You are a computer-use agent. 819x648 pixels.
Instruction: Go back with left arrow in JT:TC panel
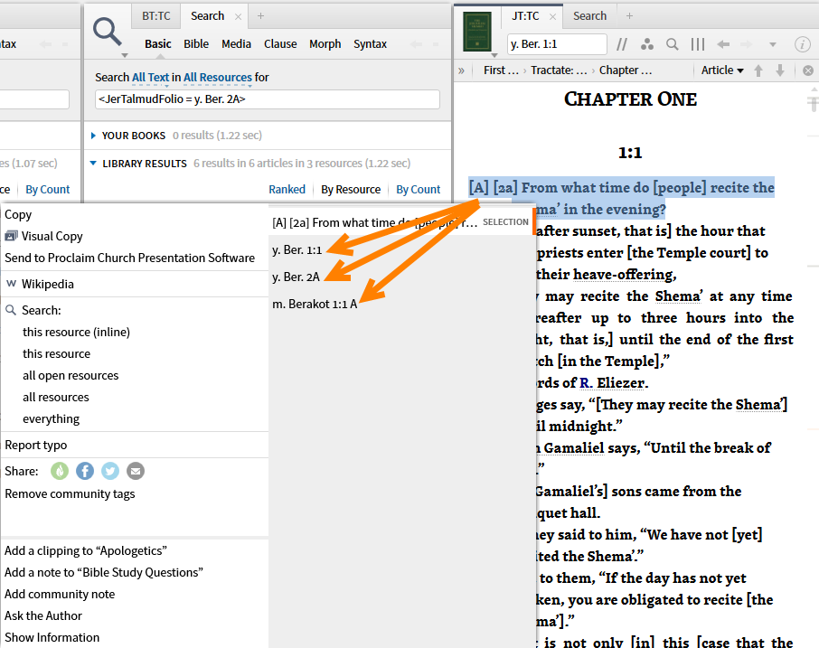click(x=723, y=44)
